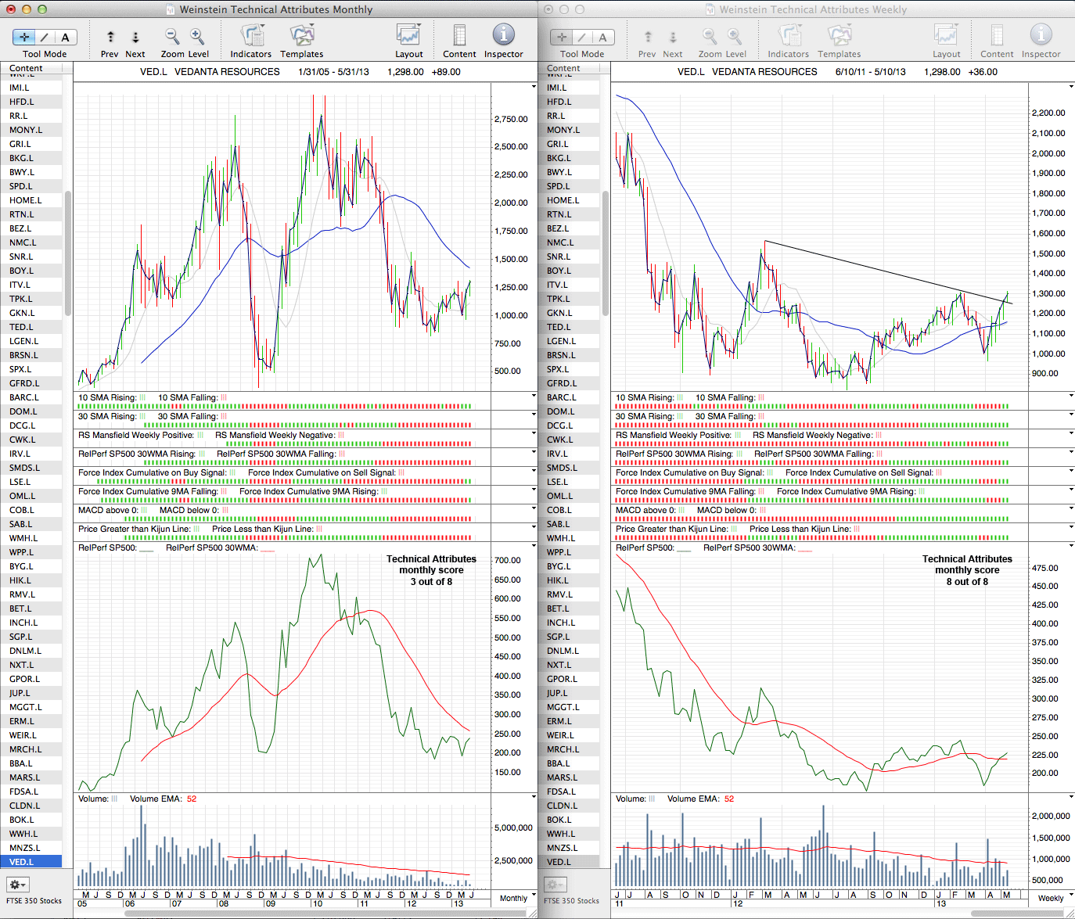Go to previous stock with Prev arrow
This screenshot has height=919, width=1075.
pos(110,37)
